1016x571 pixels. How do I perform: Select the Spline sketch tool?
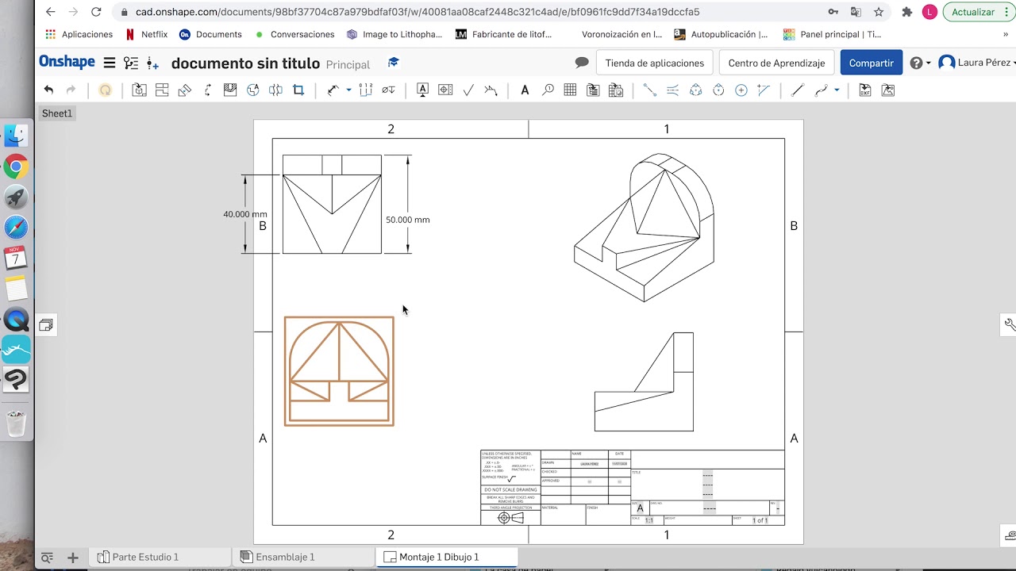click(822, 90)
